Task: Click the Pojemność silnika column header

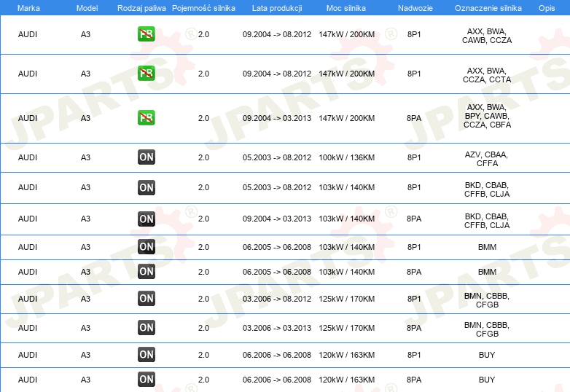Action: point(203,7)
